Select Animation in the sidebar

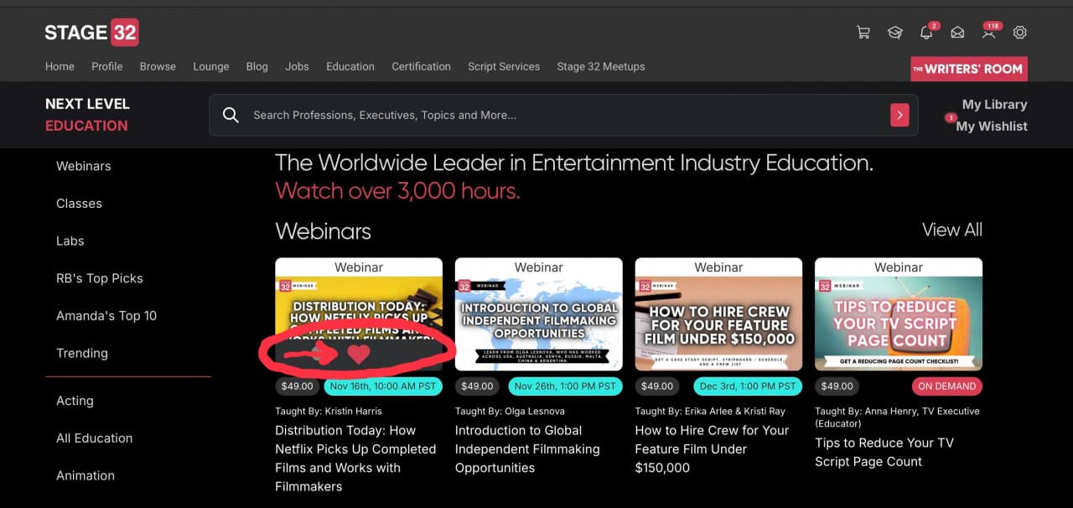(86, 475)
